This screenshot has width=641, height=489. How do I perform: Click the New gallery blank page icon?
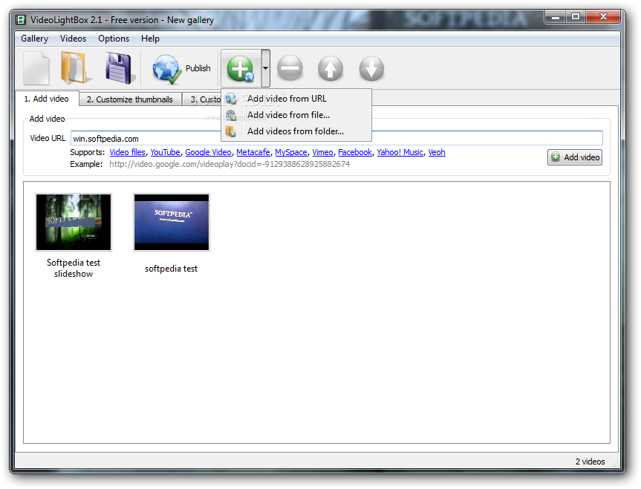36,68
